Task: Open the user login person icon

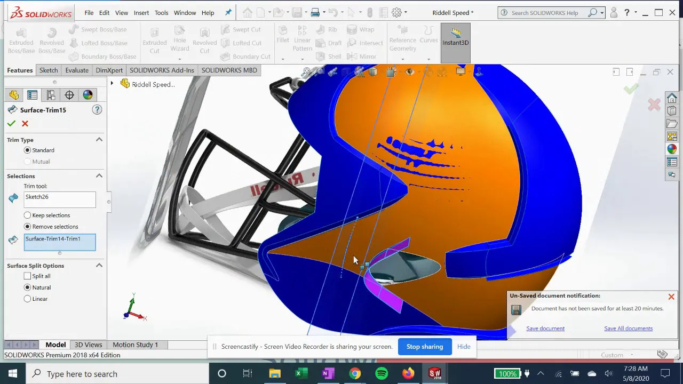Action: [614, 12]
